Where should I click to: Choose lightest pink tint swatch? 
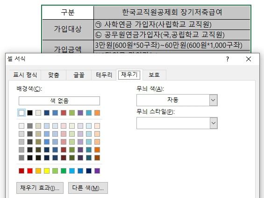[x=64, y=126]
